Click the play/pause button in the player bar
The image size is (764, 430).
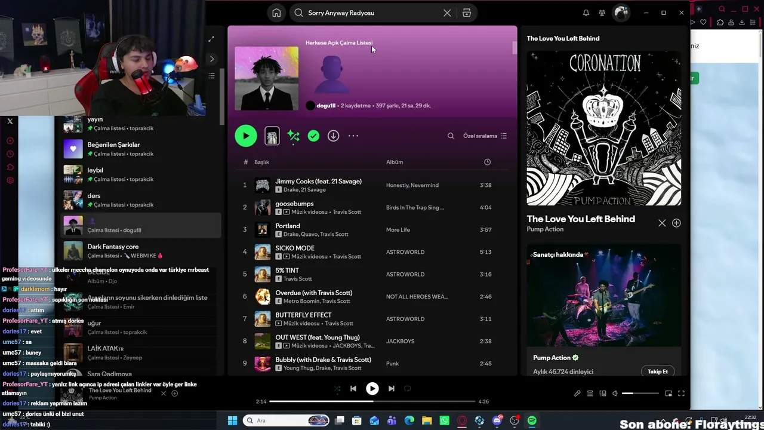[372, 389]
